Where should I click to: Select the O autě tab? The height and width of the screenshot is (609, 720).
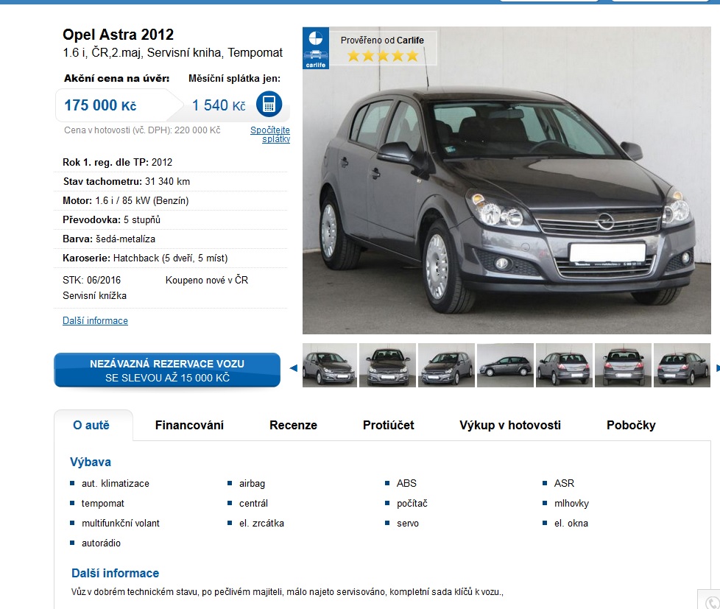pyautogui.click(x=91, y=426)
